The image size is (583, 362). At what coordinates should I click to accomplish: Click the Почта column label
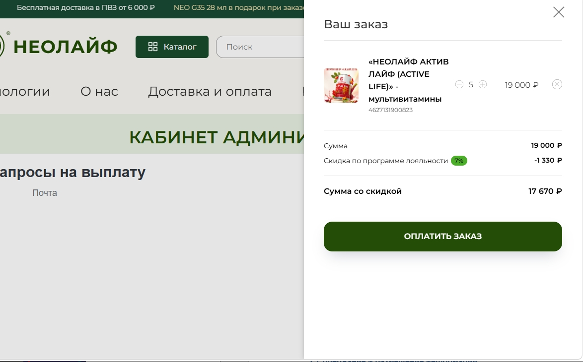(45, 193)
